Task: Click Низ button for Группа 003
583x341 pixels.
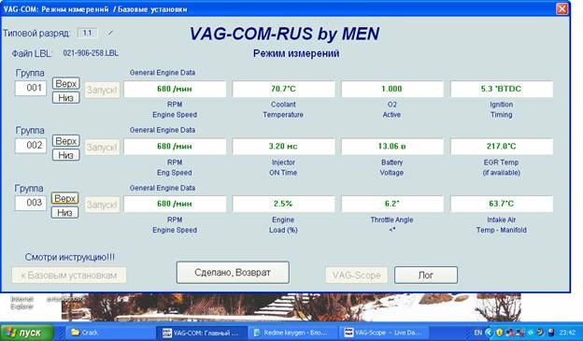Action: [64, 212]
